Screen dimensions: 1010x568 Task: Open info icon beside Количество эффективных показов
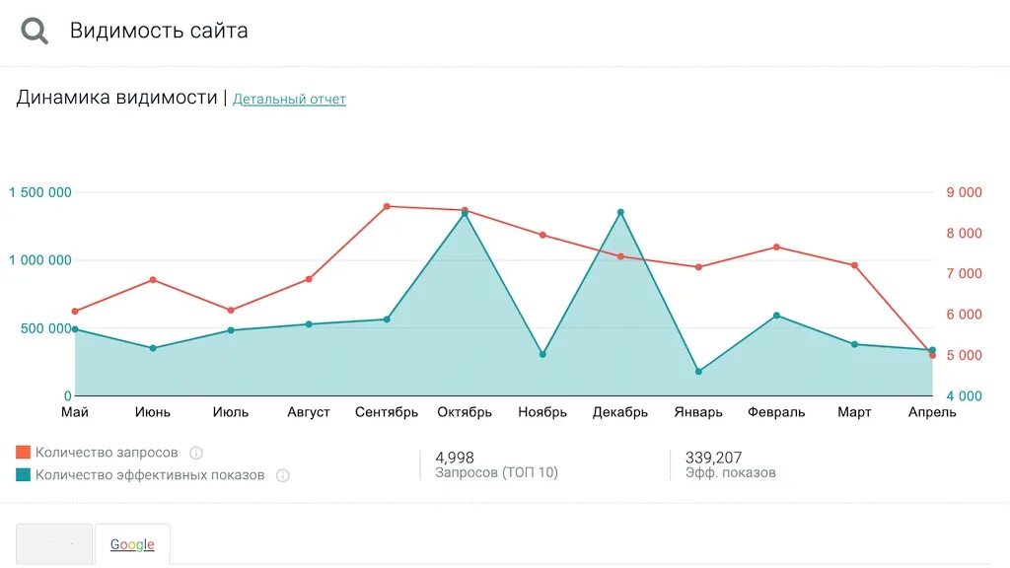pyautogui.click(x=282, y=475)
